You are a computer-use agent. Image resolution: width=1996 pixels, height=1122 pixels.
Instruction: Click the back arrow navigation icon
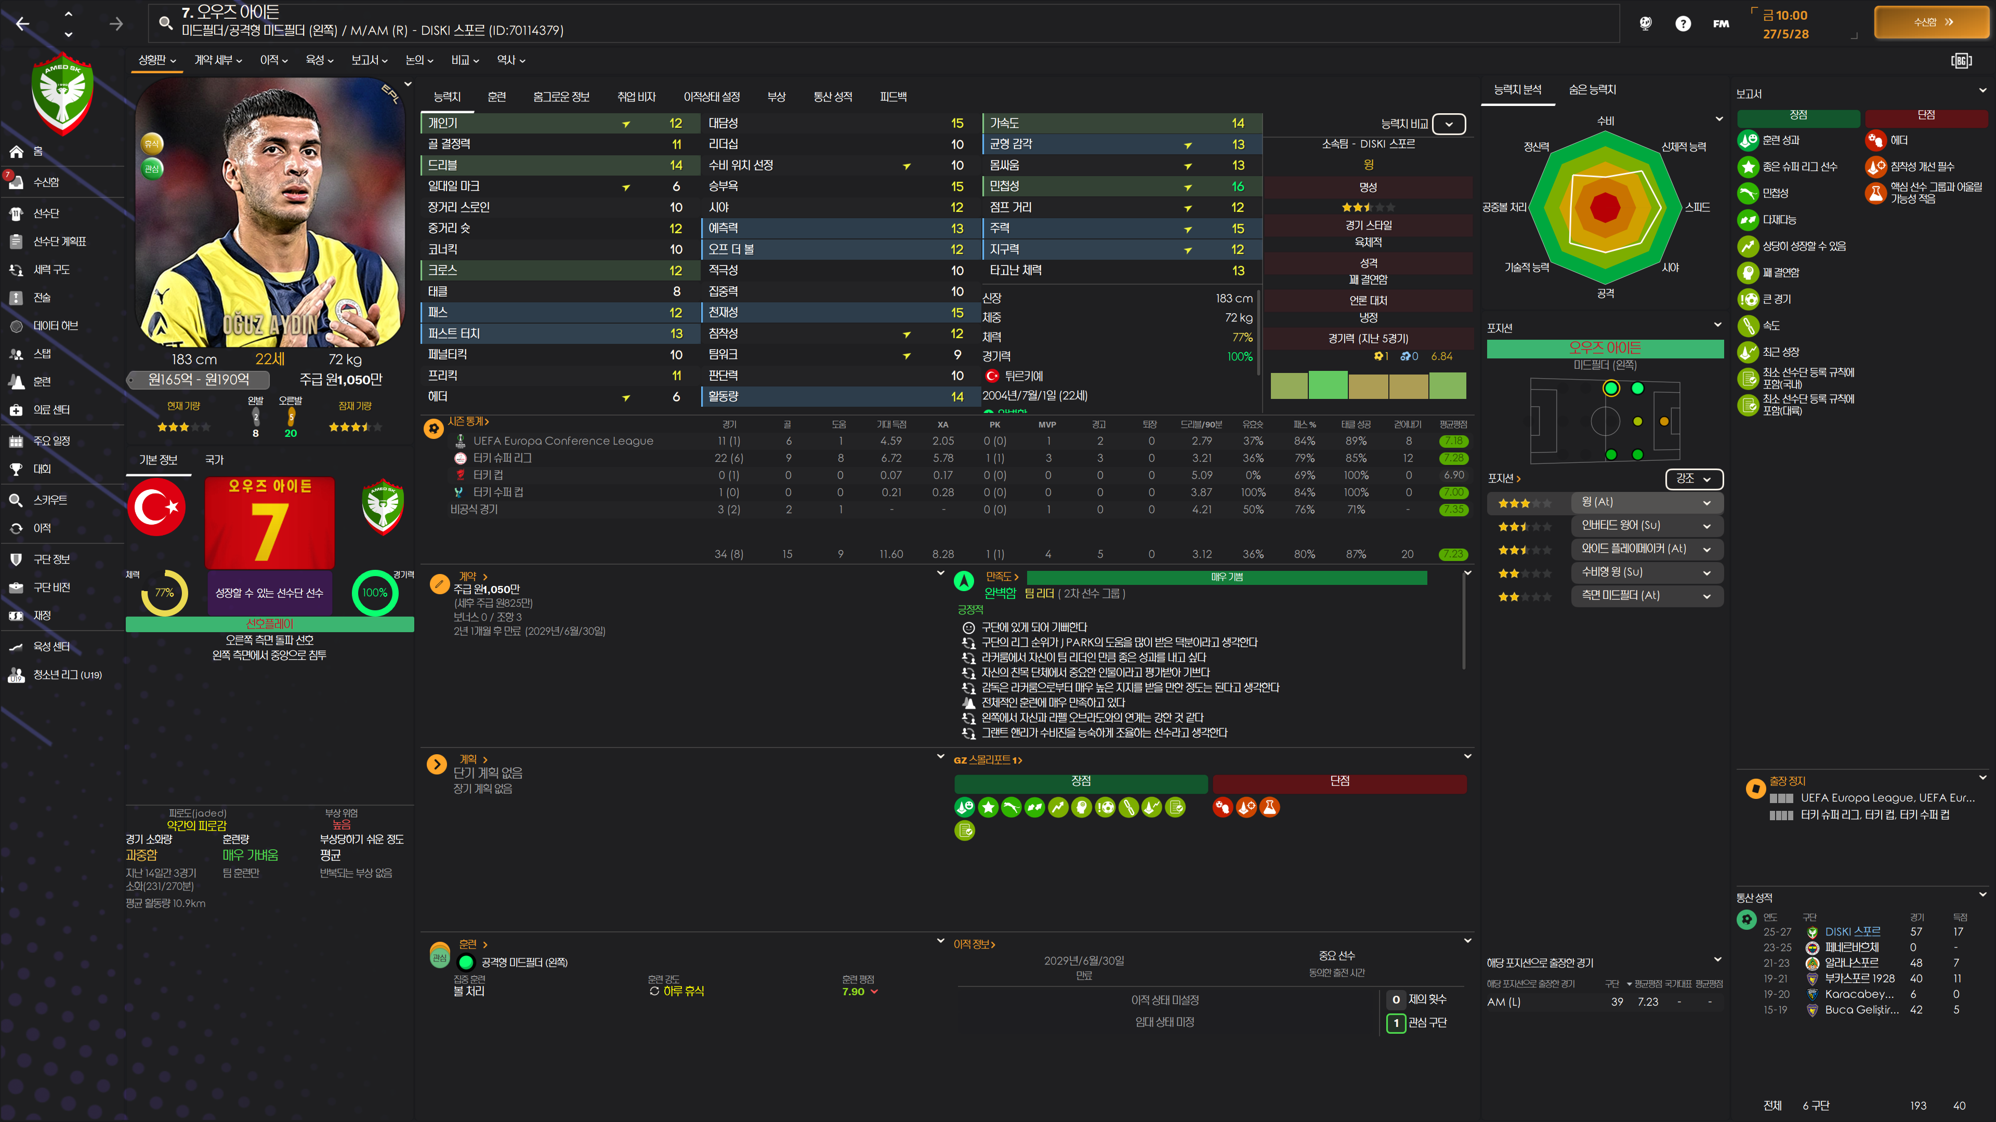coord(22,24)
